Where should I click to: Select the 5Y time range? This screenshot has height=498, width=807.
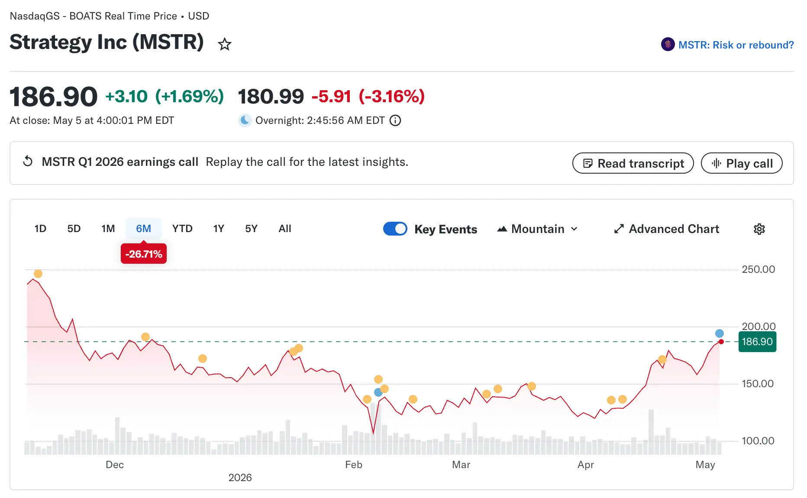251,229
